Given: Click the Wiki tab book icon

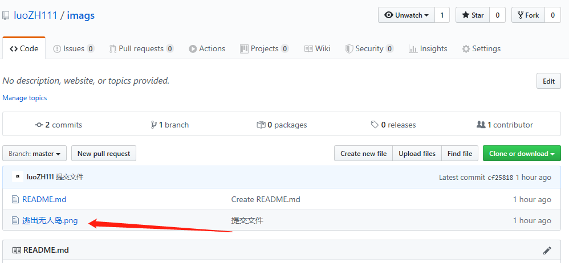Looking at the screenshot, I should coord(308,49).
